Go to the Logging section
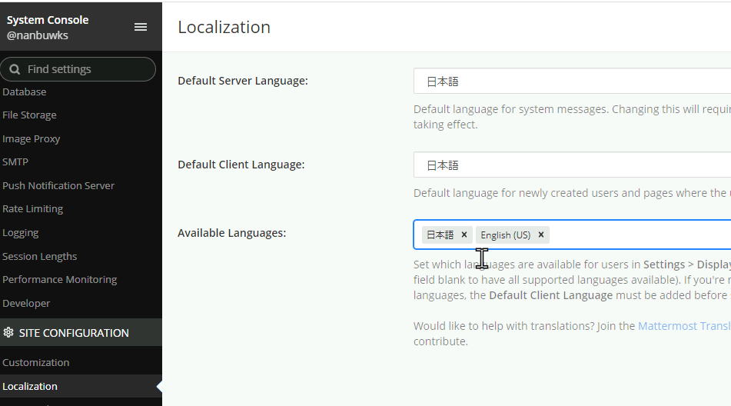Viewport: 731px width, 406px height. (x=21, y=232)
